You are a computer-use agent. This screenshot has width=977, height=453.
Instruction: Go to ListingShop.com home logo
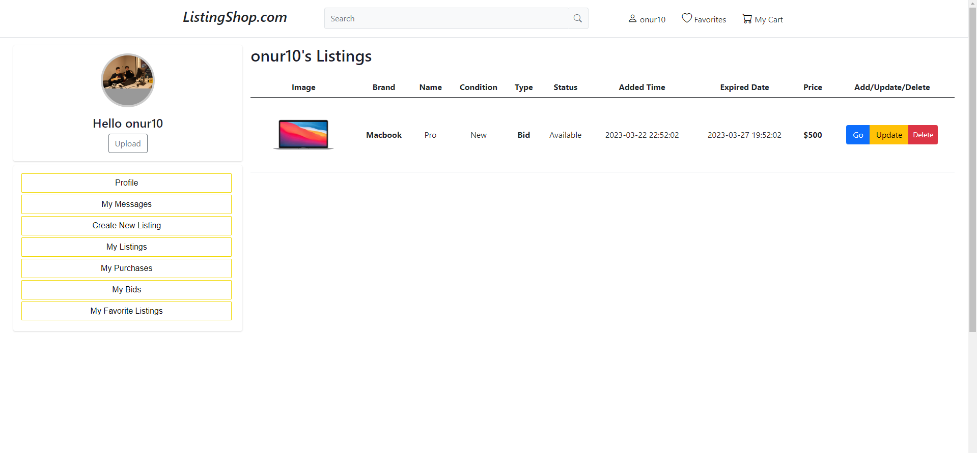[235, 17]
